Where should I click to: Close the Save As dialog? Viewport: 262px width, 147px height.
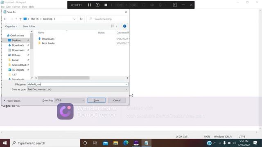(126, 12)
